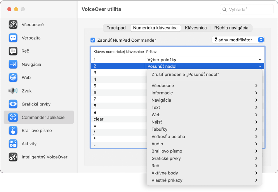Open the Žiadny modifikátor dropdown

tap(238, 40)
